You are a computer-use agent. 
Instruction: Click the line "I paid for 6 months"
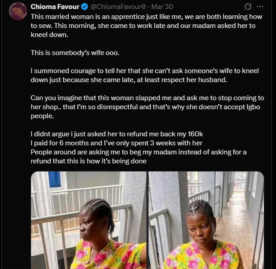116,143
